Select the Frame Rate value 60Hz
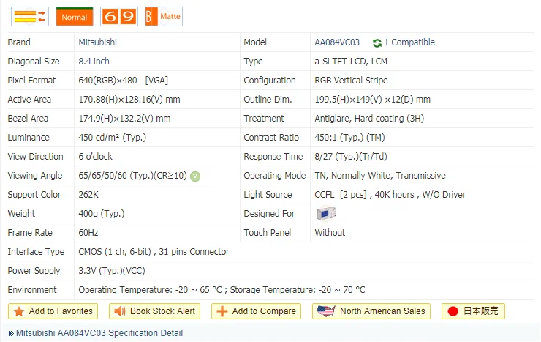Screen dimensions: 541x342 [x=88, y=232]
